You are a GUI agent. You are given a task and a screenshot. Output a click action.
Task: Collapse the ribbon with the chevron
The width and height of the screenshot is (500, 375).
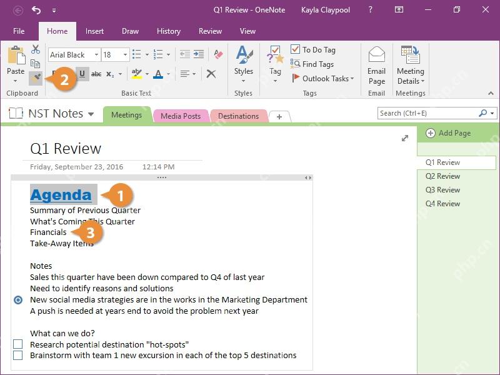(x=491, y=93)
